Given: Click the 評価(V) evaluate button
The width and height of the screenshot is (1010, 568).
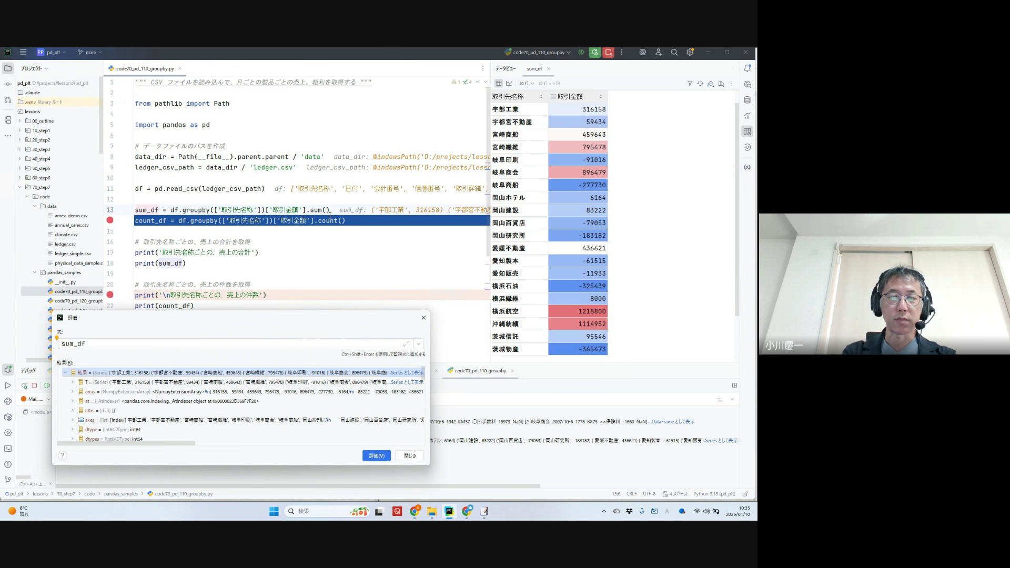Looking at the screenshot, I should coord(376,456).
